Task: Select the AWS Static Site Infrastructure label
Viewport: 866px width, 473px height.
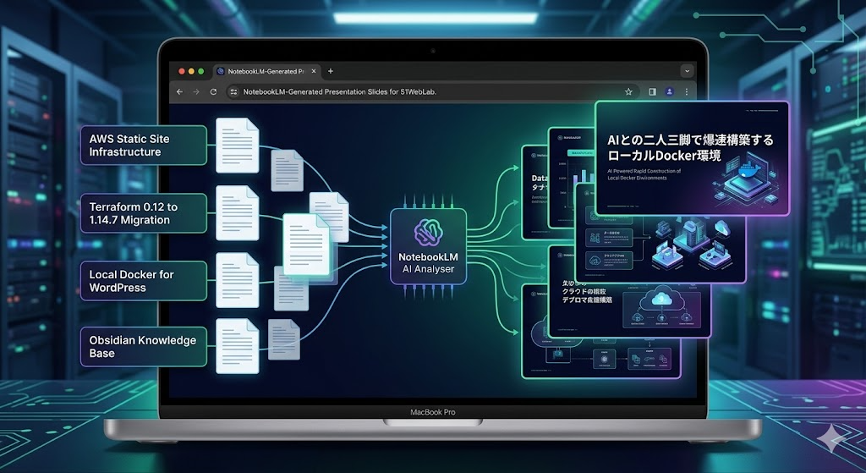Action: tap(144, 145)
